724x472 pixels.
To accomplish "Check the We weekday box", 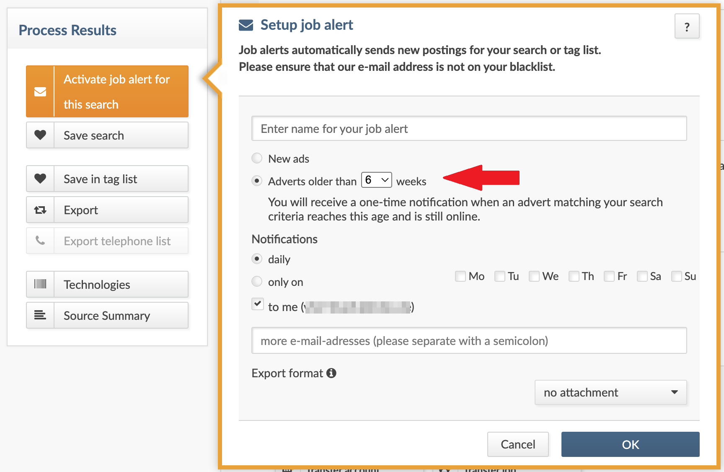I will pos(534,276).
